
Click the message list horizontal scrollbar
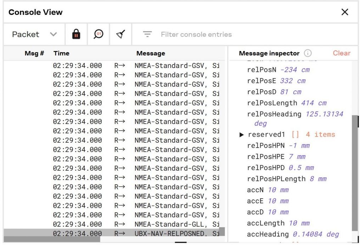click(52, 239)
